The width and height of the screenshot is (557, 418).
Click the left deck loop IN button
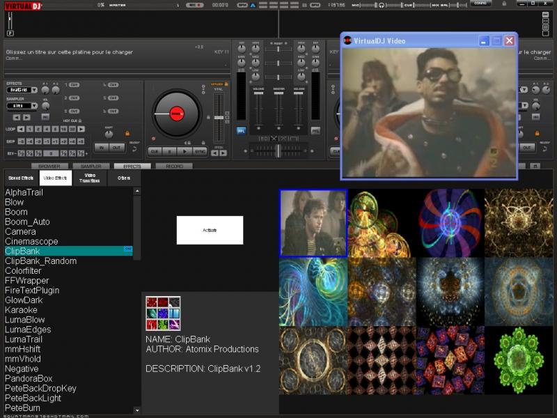101,148
